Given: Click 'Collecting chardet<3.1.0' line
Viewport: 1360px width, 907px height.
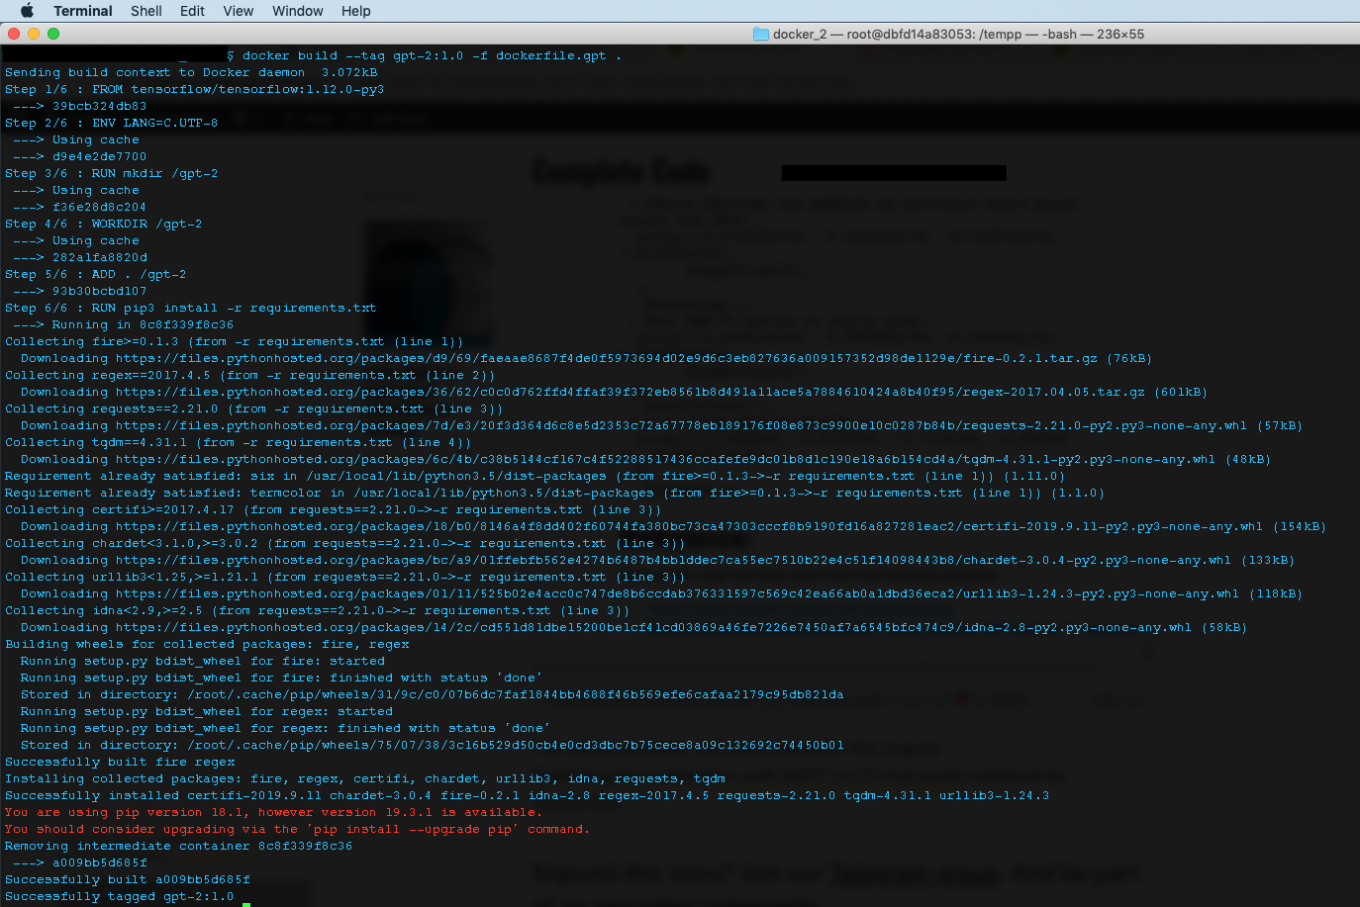Looking at the screenshot, I should tap(344, 543).
